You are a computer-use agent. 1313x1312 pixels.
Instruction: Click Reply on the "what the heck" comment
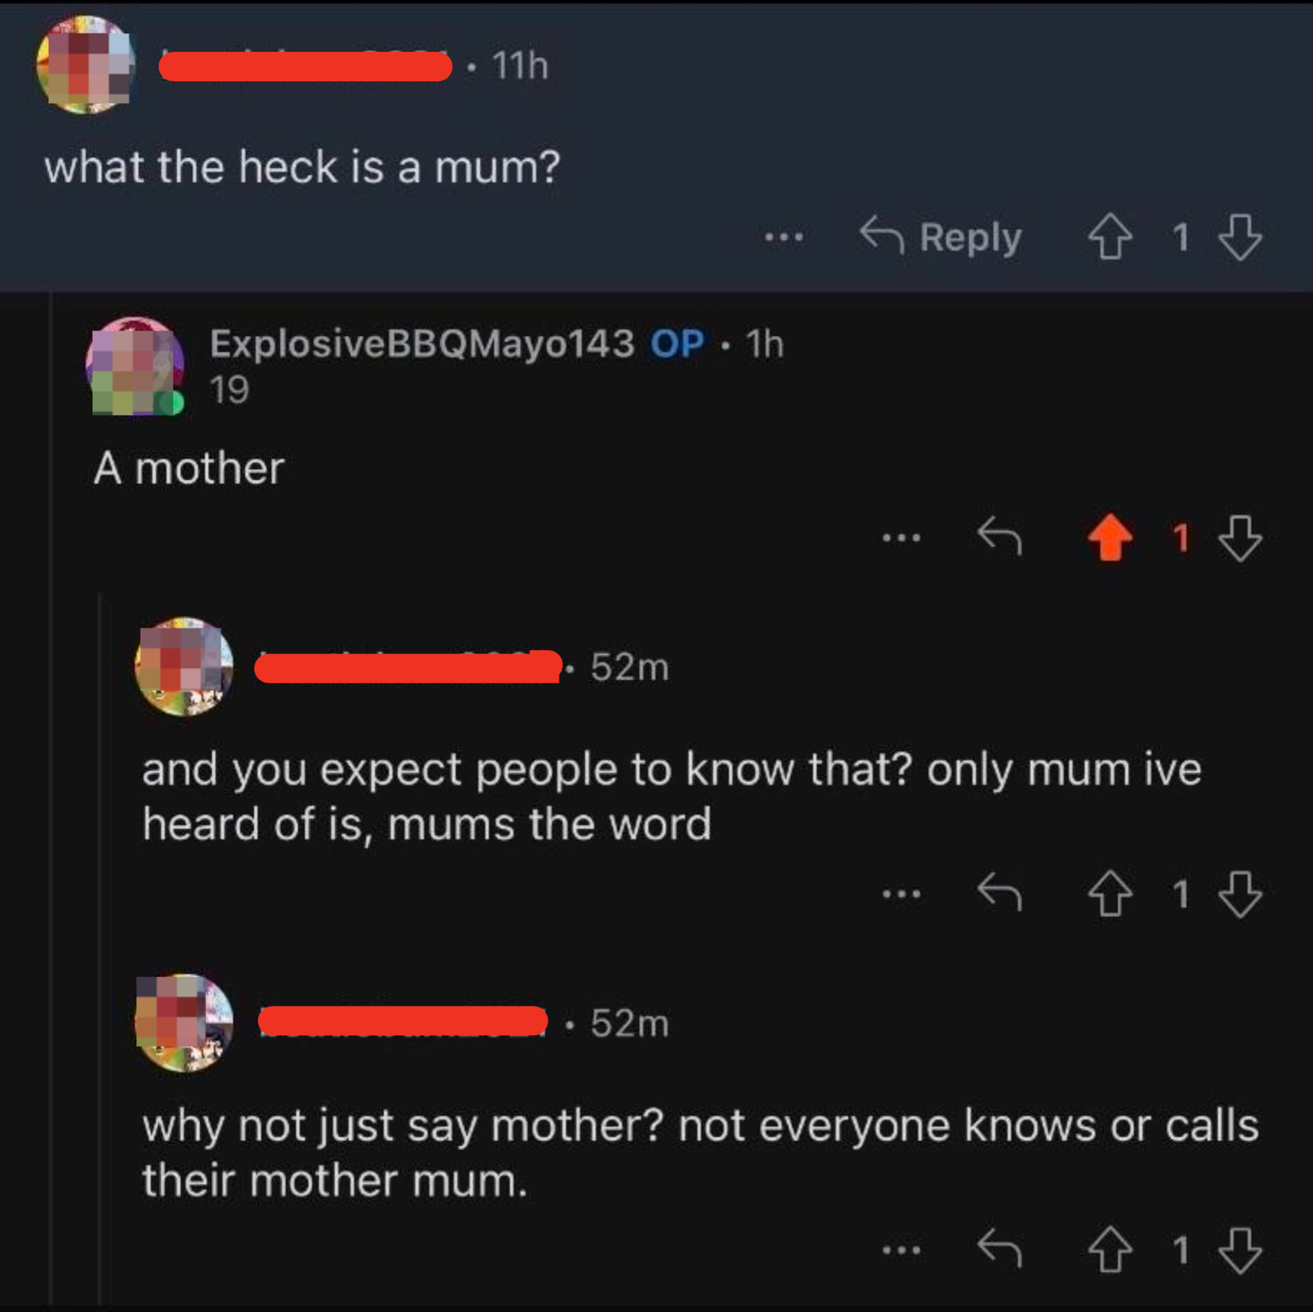click(x=941, y=238)
